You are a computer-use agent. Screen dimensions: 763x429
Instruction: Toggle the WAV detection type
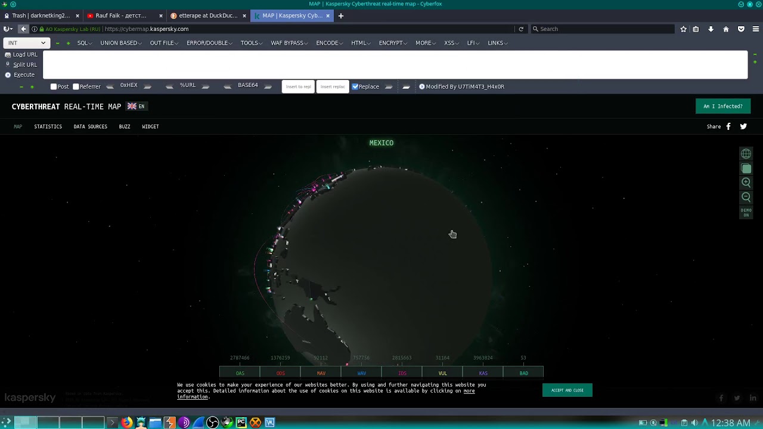[361, 373]
